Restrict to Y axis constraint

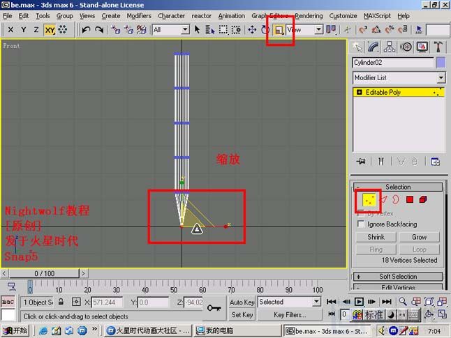(x=23, y=29)
